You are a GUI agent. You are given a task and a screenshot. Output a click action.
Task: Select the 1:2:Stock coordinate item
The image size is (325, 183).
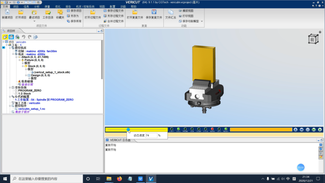25,94
